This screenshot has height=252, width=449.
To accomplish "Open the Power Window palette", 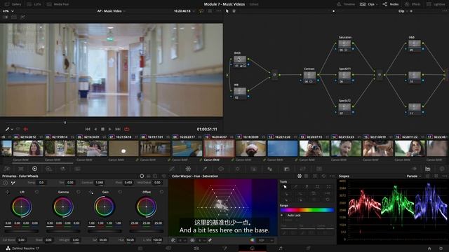I will tap(221, 169).
